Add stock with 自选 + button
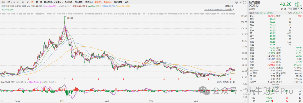The image size is (303, 103). tap(296, 9)
